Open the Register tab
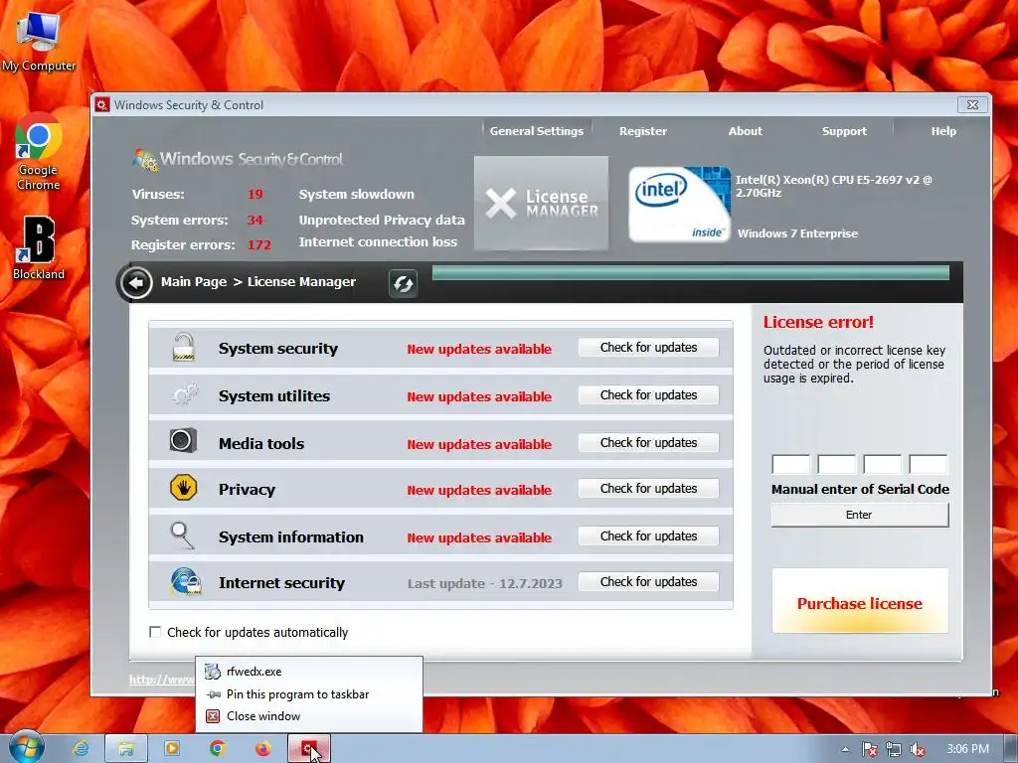The width and height of the screenshot is (1018, 763). (x=643, y=131)
